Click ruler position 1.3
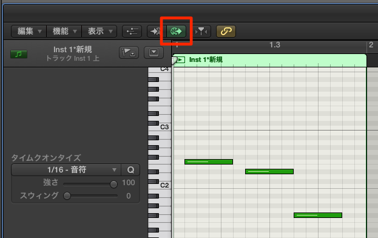Screen dimensions: 378x238 [275, 45]
